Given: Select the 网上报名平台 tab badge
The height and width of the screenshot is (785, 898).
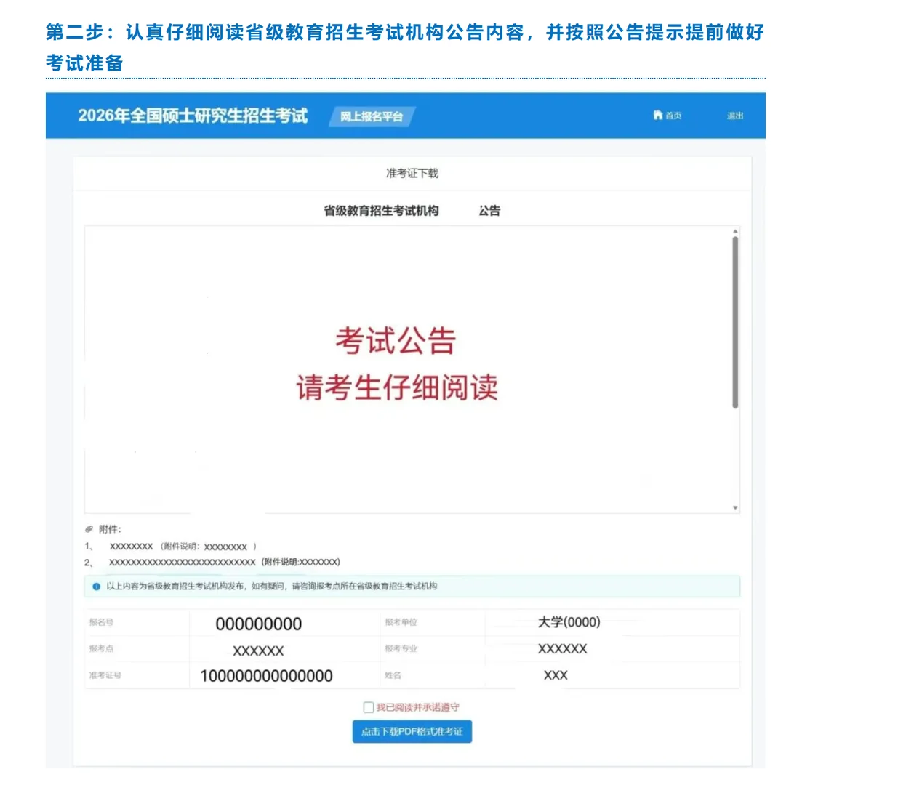Looking at the screenshot, I should [x=371, y=116].
